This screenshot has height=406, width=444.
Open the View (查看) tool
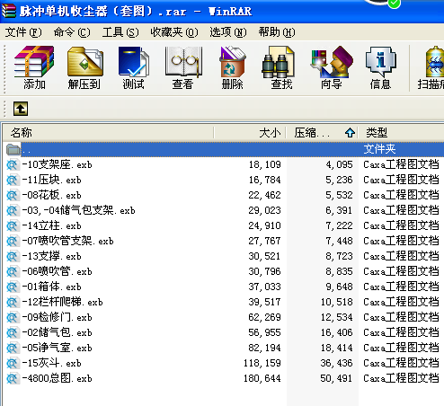[183, 67]
